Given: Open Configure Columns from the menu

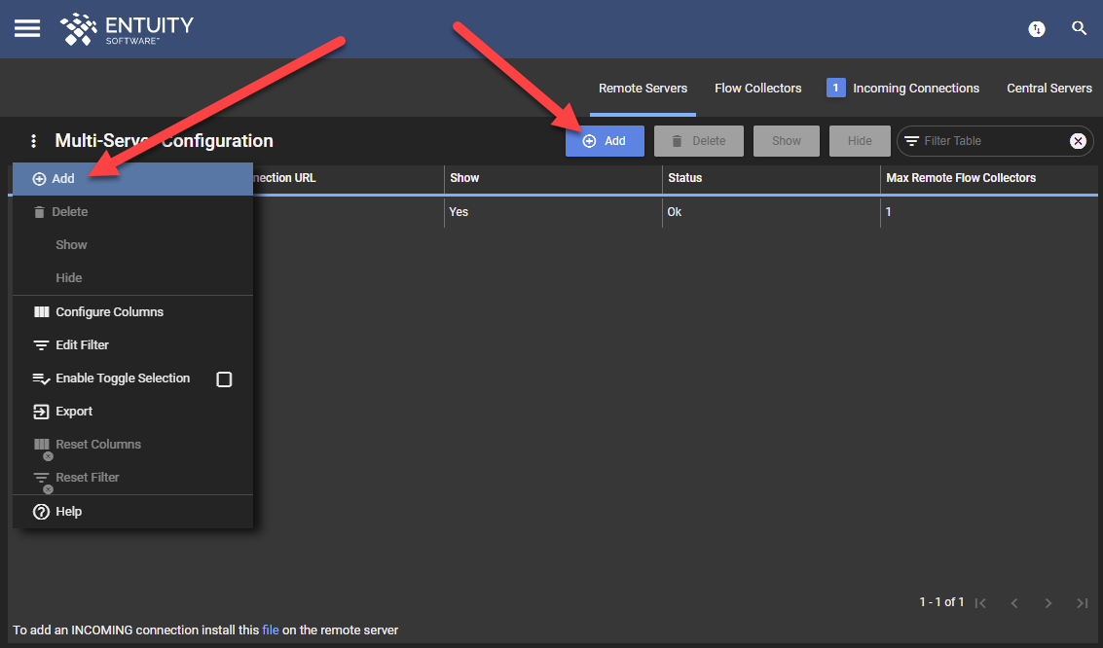Looking at the screenshot, I should pos(133,312).
